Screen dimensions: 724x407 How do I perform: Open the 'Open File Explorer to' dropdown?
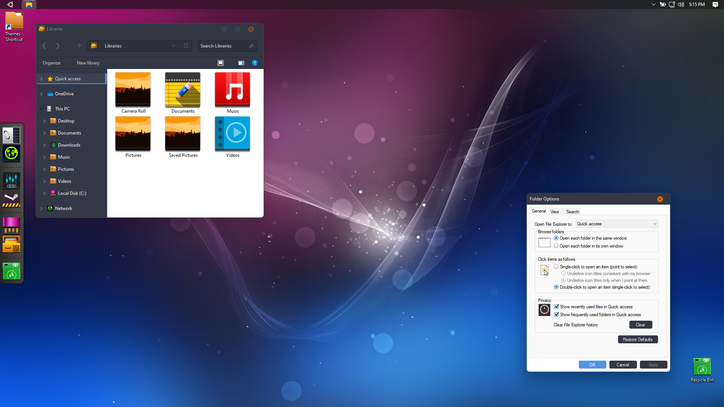click(617, 224)
